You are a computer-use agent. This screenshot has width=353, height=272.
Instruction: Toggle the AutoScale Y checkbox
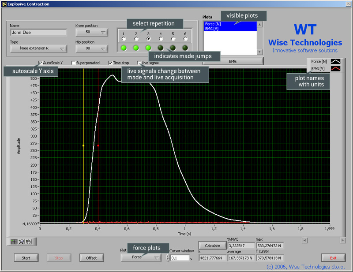coord(40,63)
